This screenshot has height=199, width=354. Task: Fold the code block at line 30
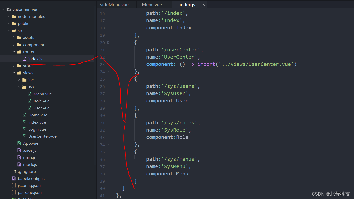point(108,115)
